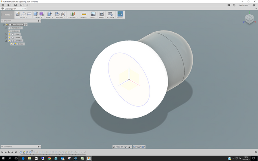Viewport: 258px width, 161px height.
Task: Select the Line sketch tool
Action: (23, 14)
